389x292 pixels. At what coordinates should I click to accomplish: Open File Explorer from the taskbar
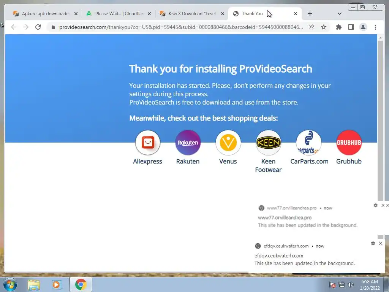(x=34, y=285)
